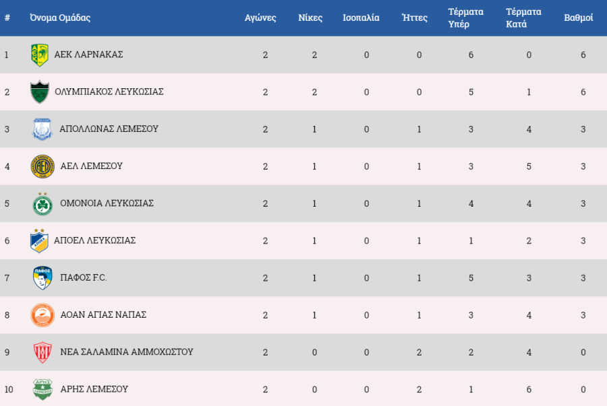Click Άρης Λεμεσού wins value 0
Screen dimensions: 607x406
[314, 389]
